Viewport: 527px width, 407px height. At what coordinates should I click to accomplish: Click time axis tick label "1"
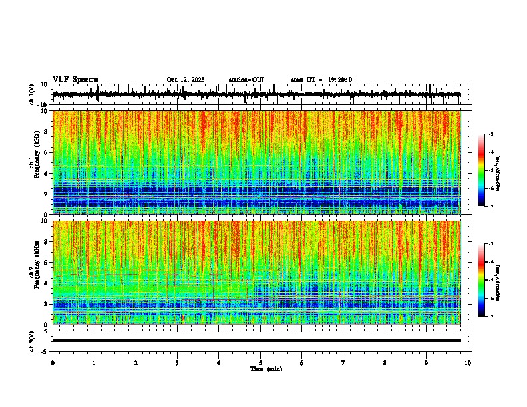(94, 363)
